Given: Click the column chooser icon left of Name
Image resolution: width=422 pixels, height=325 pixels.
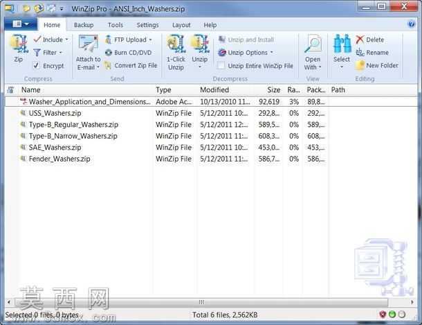Looking at the screenshot, I should [x=10, y=90].
